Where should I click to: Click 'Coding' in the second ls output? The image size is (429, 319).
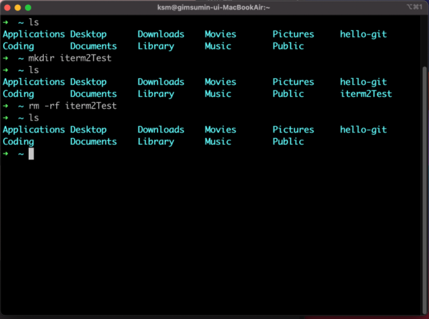(x=18, y=94)
